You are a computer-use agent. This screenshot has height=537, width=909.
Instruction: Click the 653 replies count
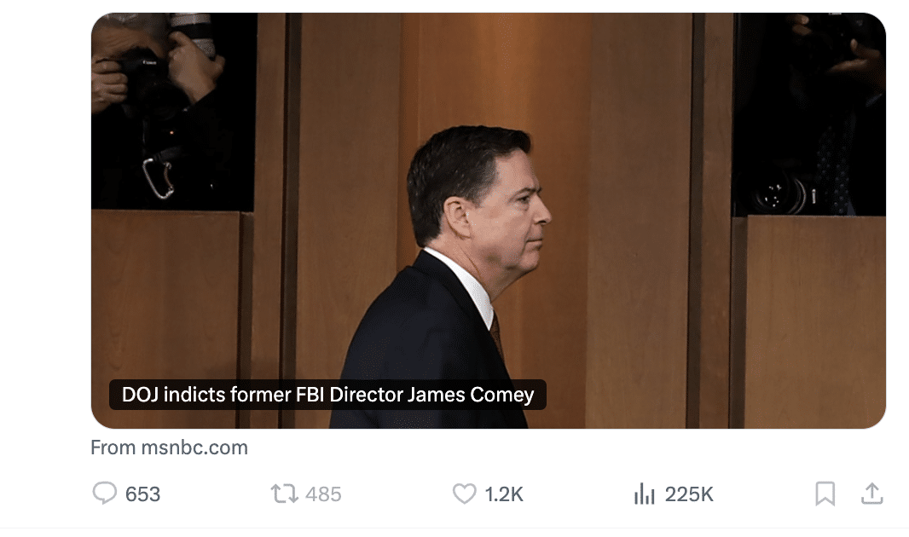click(x=142, y=494)
